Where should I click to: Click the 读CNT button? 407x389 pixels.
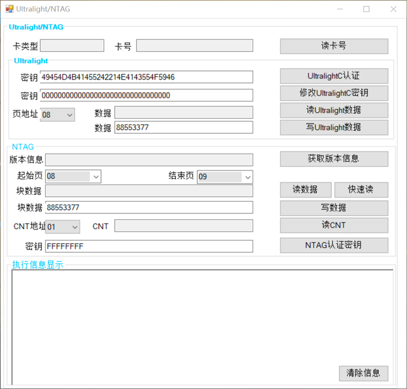click(334, 225)
